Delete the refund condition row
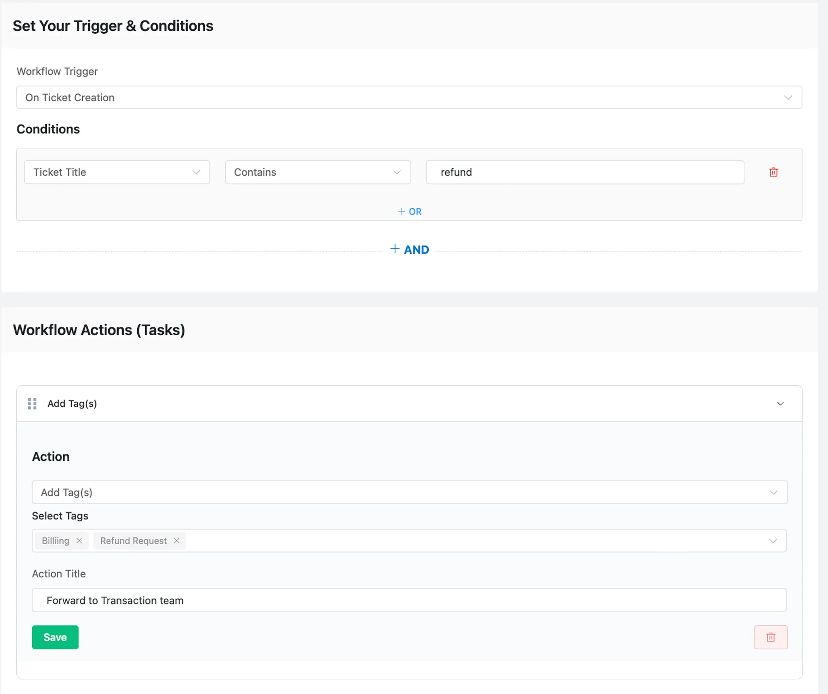 (x=773, y=172)
